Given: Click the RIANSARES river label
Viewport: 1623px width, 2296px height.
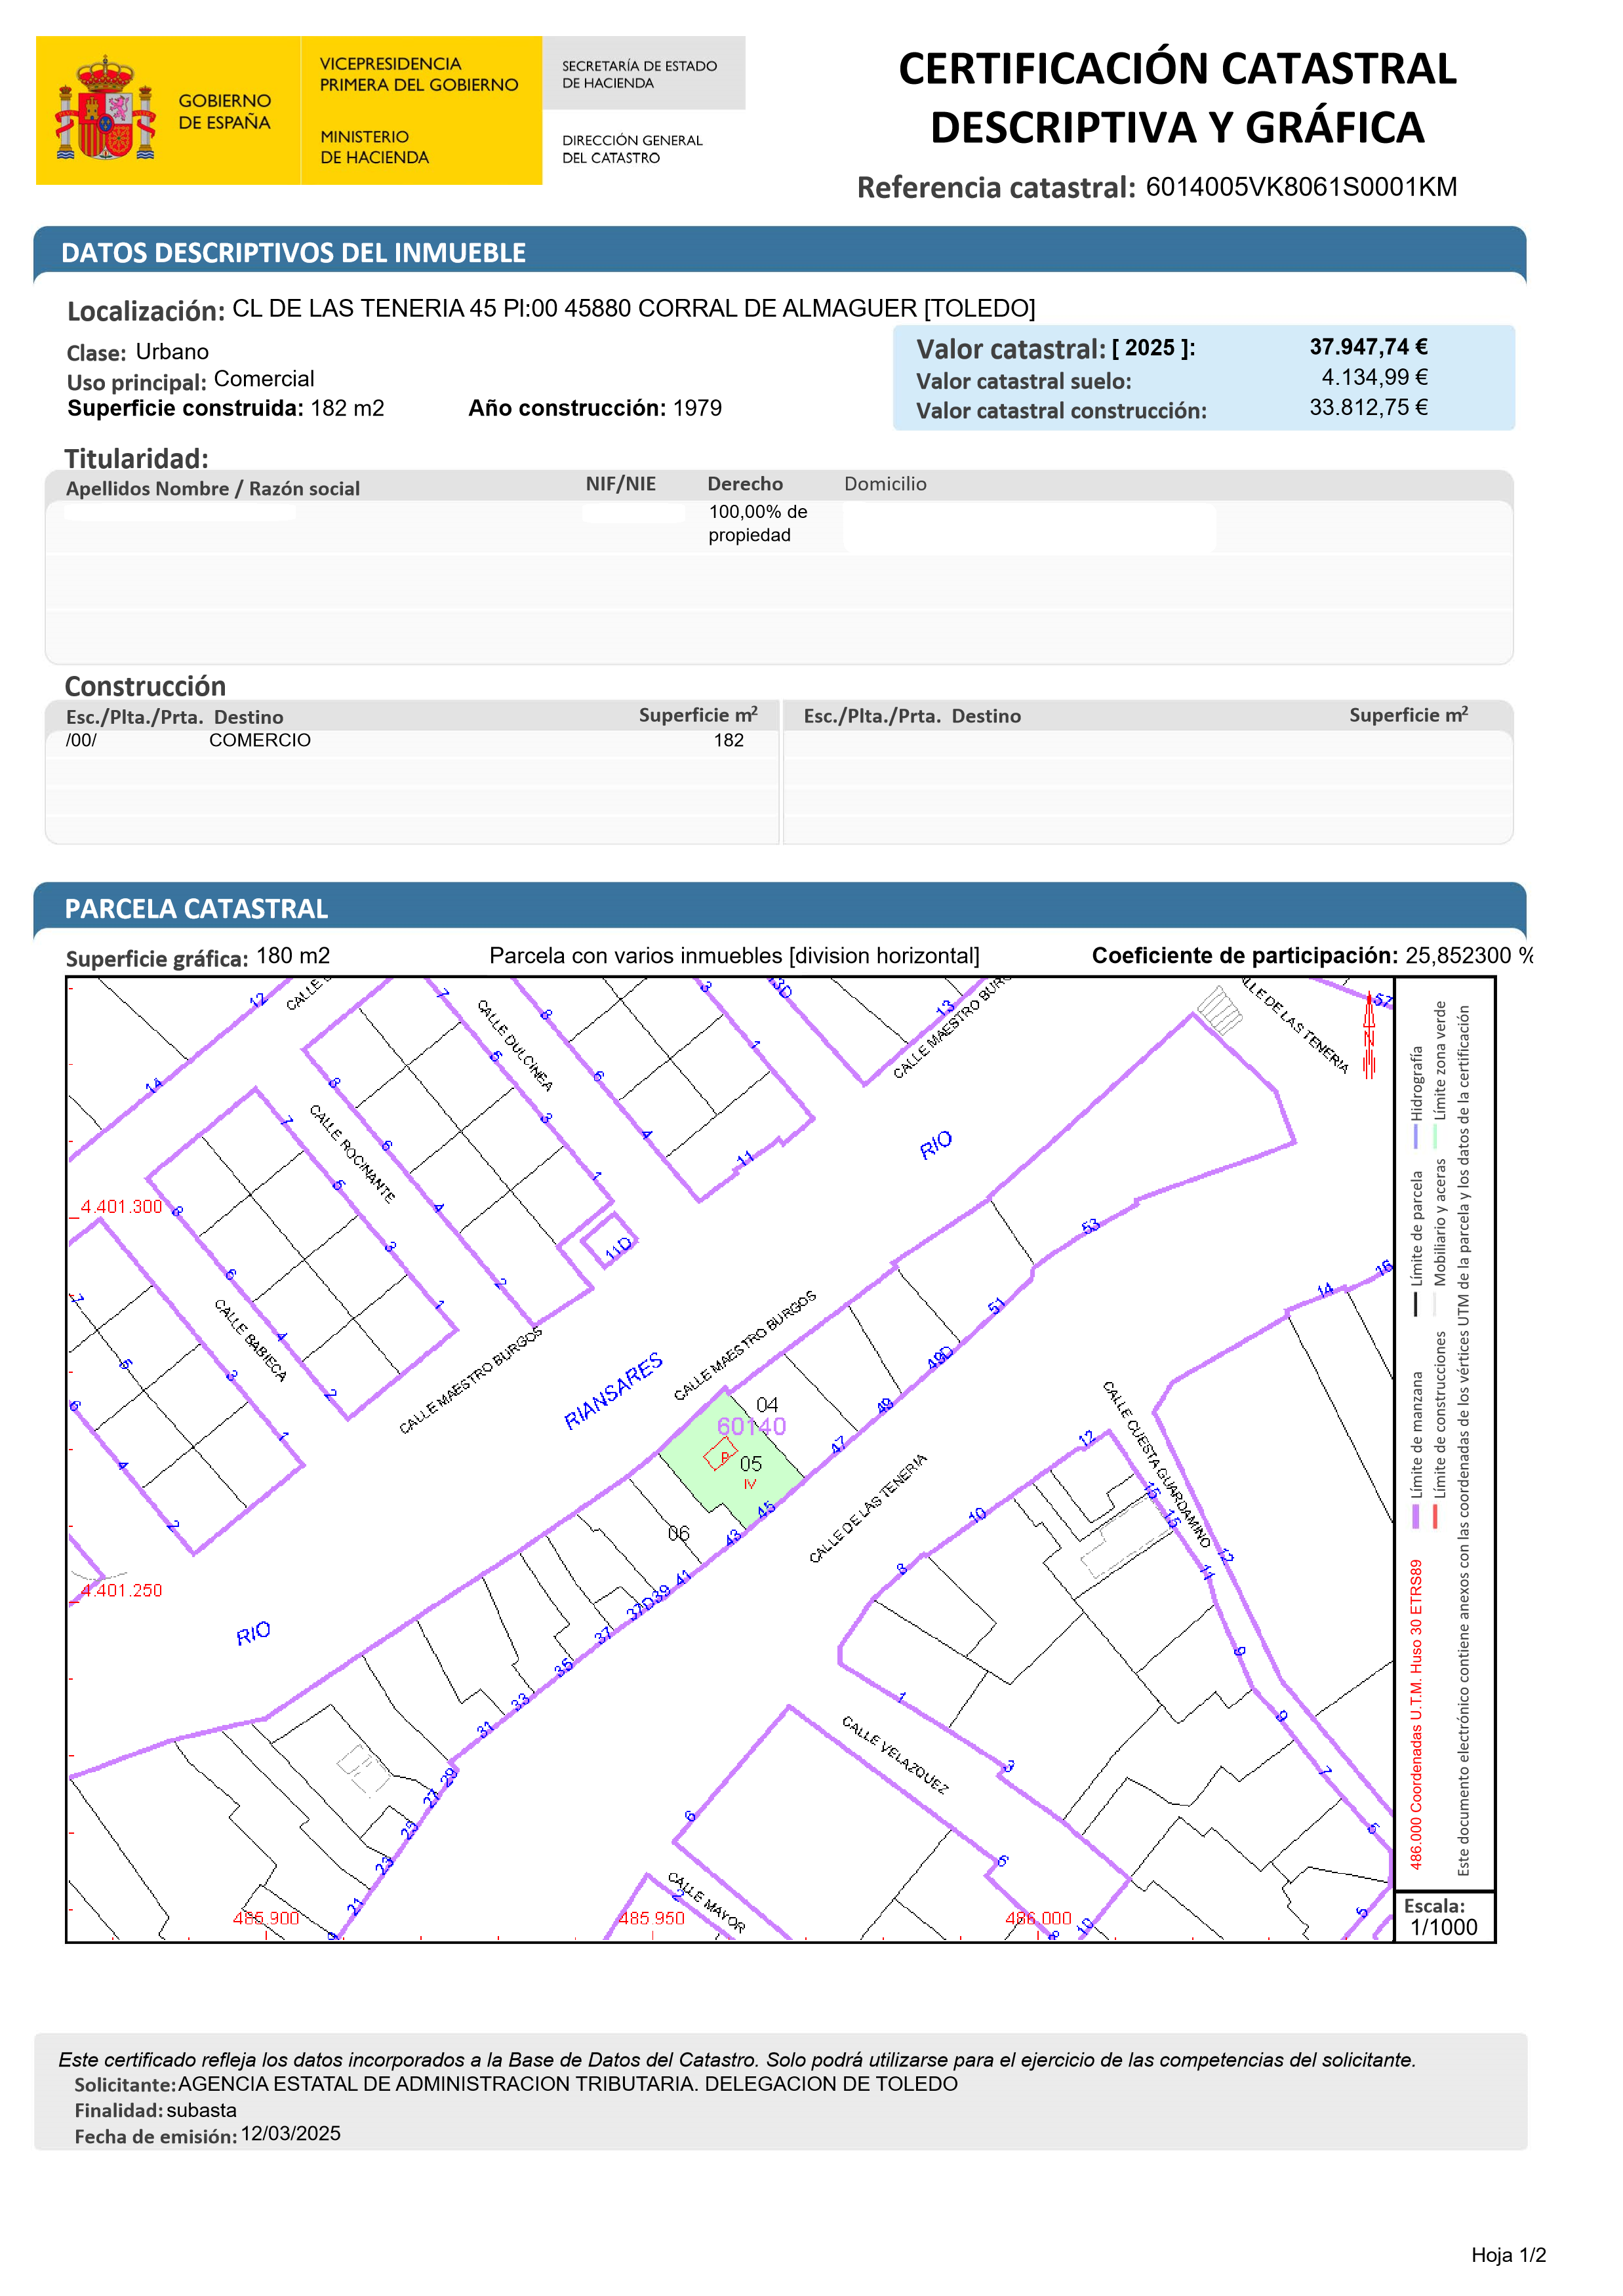Looking at the screenshot, I should 613,1390.
